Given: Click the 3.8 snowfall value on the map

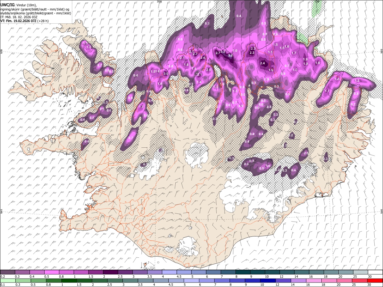Looking at the screenshot, I should 230,56.
